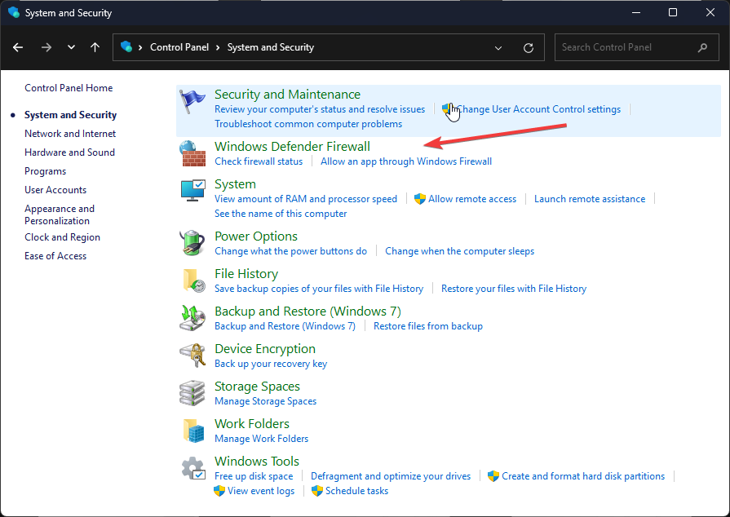Click the Device Encryption padlock icon
This screenshot has height=517, width=730.
pyautogui.click(x=192, y=356)
